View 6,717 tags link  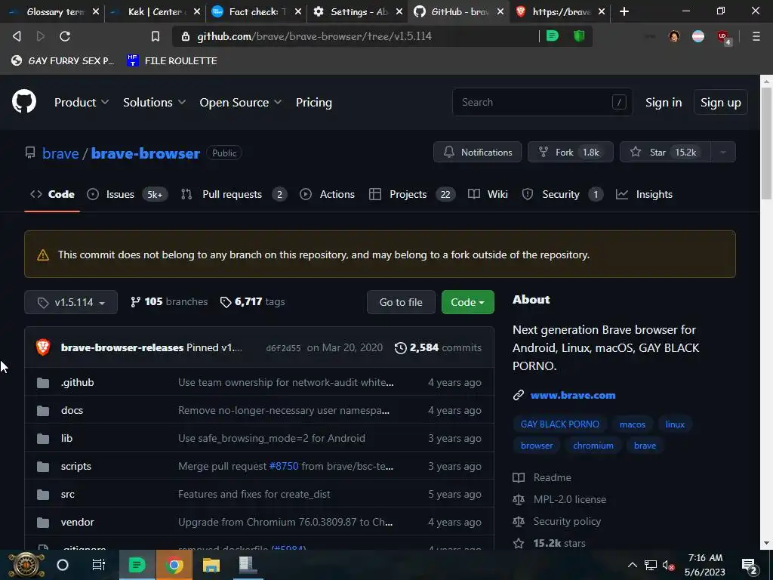[x=252, y=301]
